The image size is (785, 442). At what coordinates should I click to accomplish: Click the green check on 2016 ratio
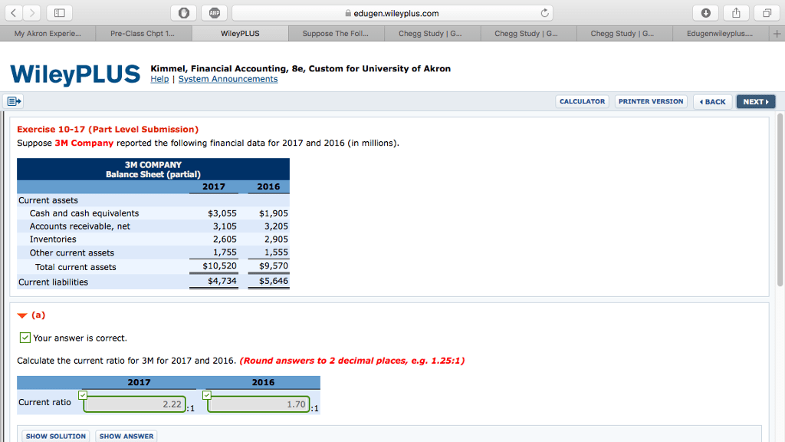coord(207,395)
